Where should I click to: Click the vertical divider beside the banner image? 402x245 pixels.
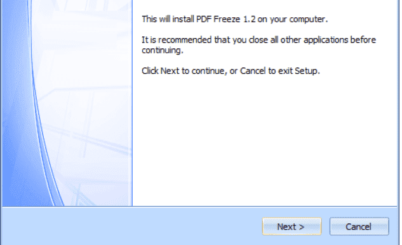pyautogui.click(x=132, y=102)
